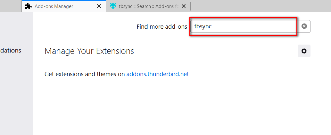Screen dimensions: 331x135
Task: Select the partially visible Recommendations sidebar item
Action: (x=10, y=51)
